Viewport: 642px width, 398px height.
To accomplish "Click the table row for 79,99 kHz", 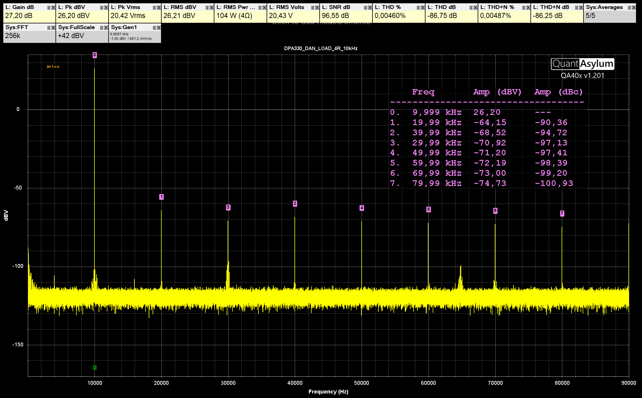I will [482, 183].
